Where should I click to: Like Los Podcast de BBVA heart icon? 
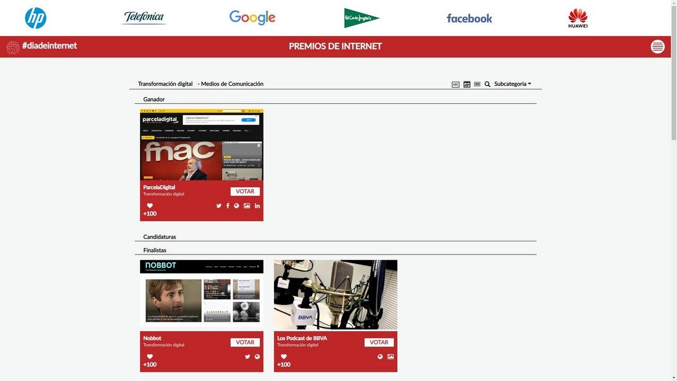click(x=283, y=357)
